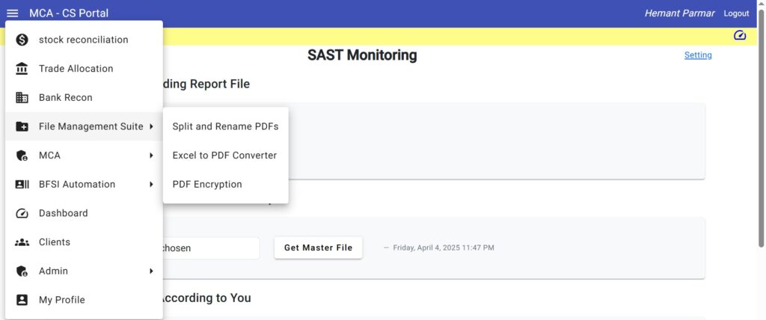Click the File Management Suite folder icon
Screen dimensions: 766x320
(x=22, y=126)
